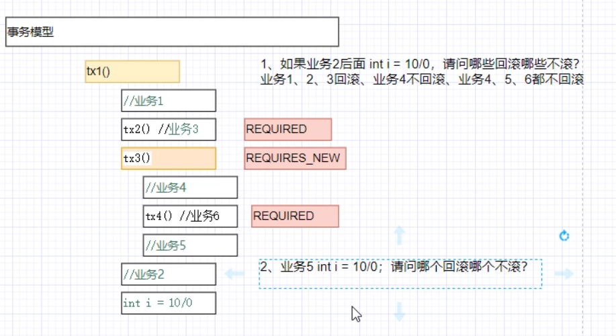This screenshot has height=336, width=616.
Task: Select the //业务5 box
Action: (x=190, y=245)
